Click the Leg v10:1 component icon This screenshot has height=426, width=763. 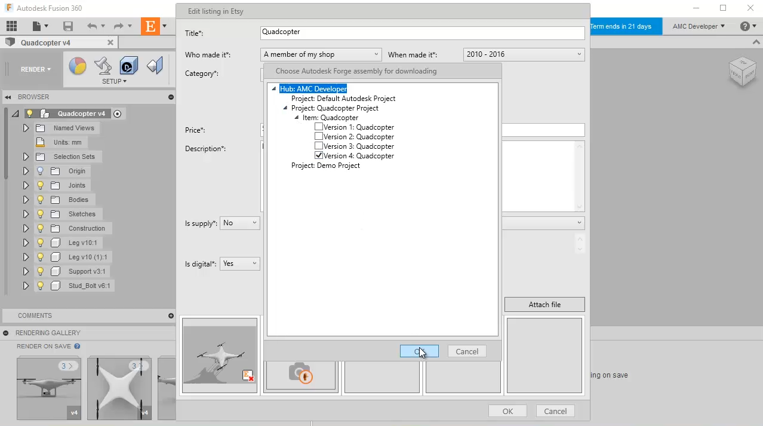point(56,243)
